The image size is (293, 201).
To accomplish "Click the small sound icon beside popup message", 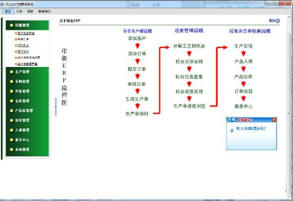I will [x=232, y=130].
